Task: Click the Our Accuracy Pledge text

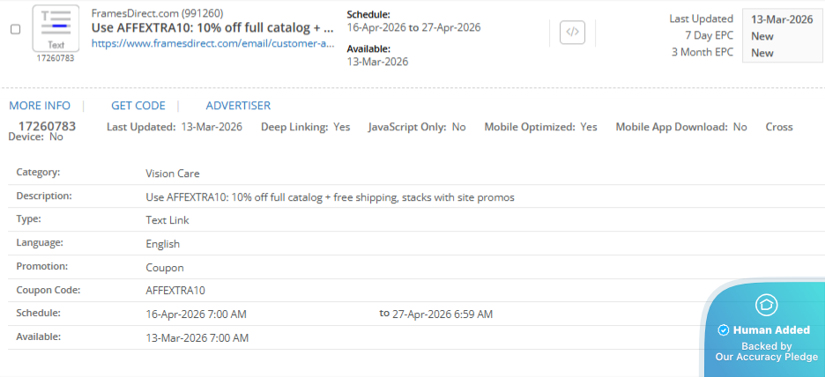Action: [x=766, y=357]
